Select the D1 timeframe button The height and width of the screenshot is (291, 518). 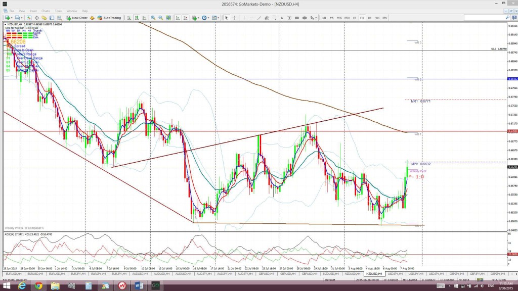click(x=370, y=18)
